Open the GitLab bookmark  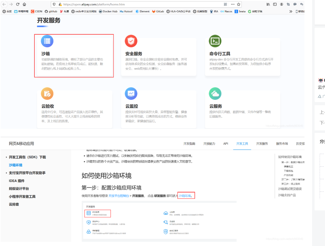pos(158,11)
